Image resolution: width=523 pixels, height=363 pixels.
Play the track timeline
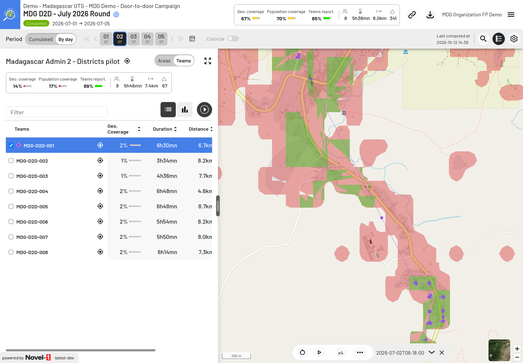click(319, 352)
